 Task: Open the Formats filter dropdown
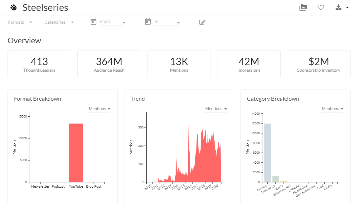click(20, 22)
